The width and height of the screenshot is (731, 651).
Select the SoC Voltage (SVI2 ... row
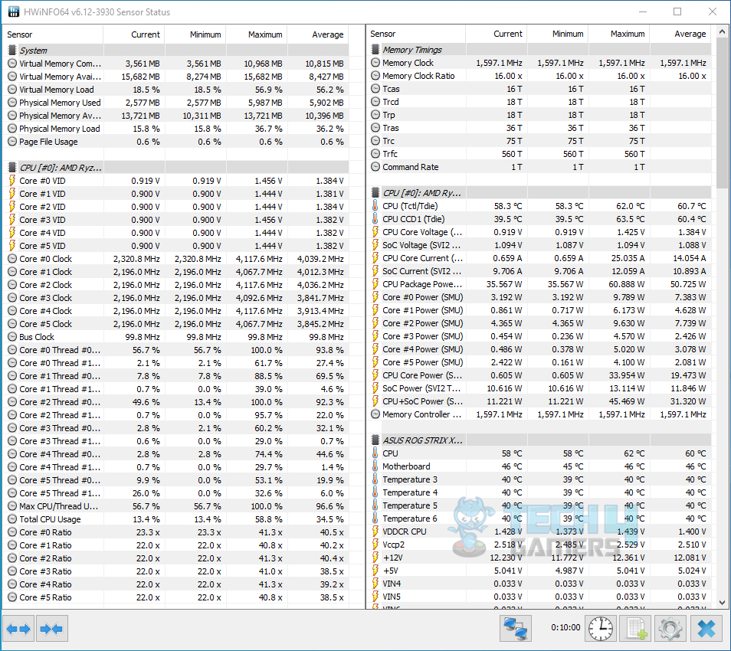(x=539, y=244)
